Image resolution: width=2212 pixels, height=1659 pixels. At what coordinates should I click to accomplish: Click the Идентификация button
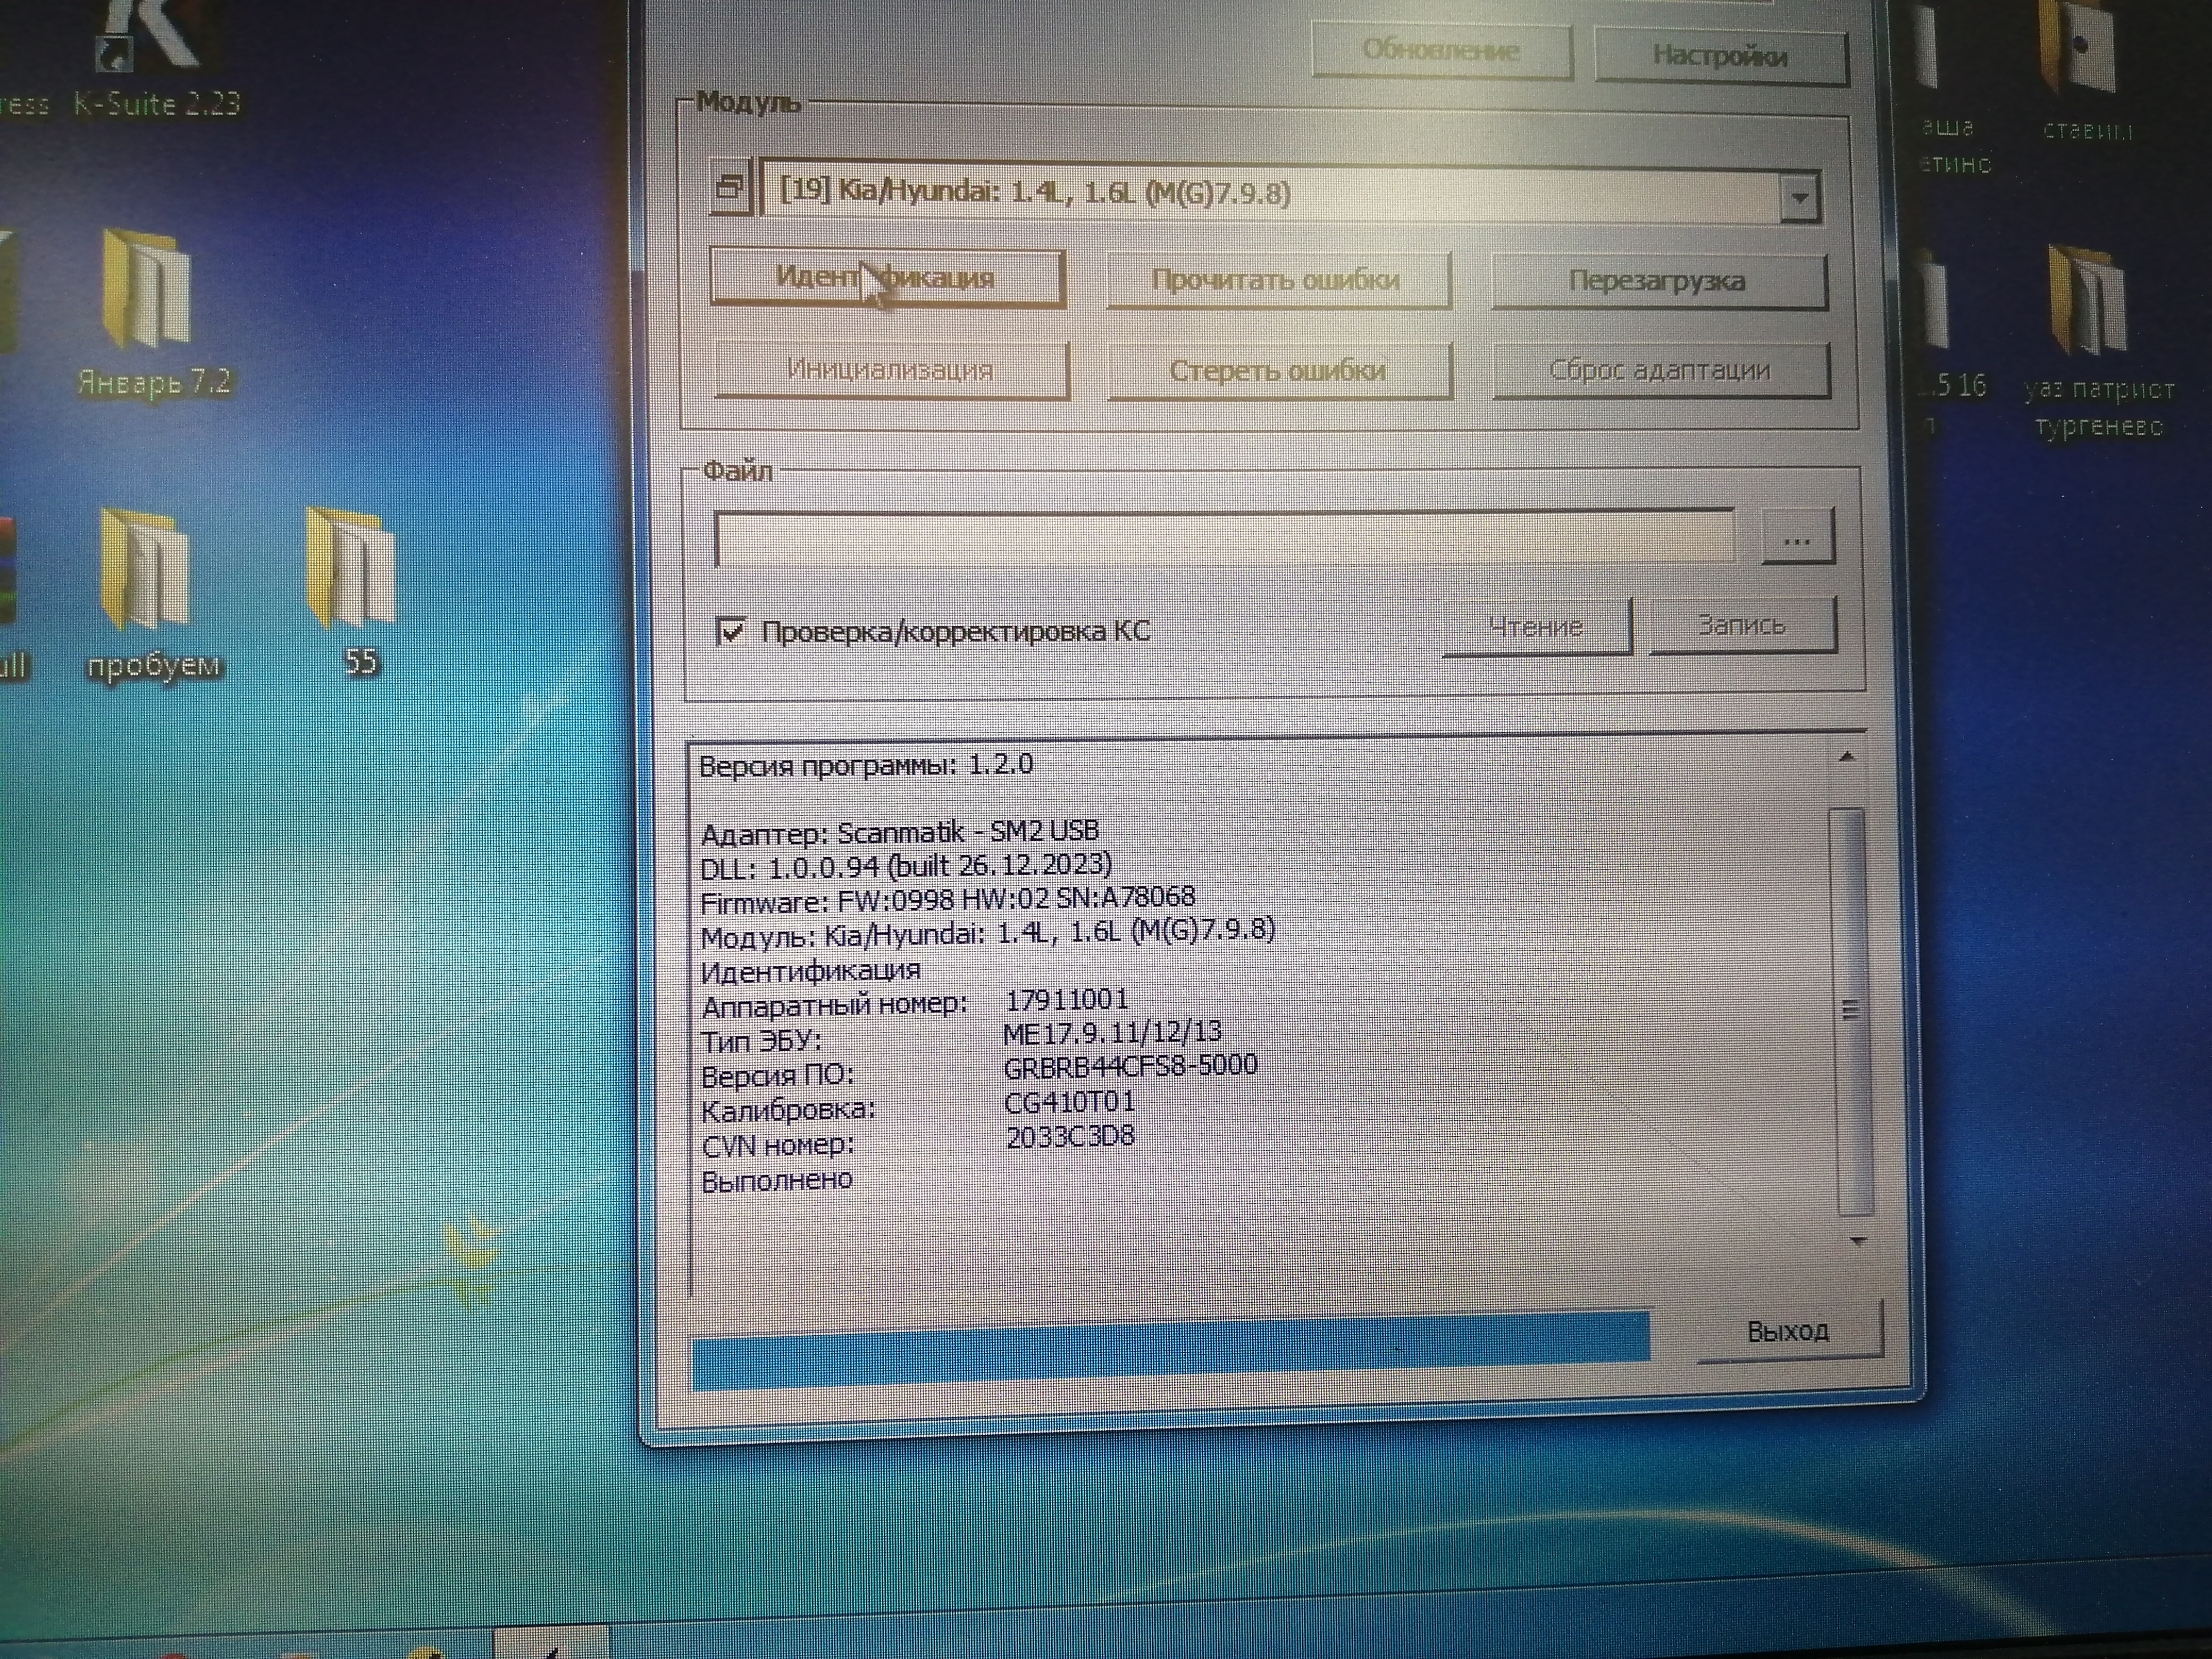pyautogui.click(x=886, y=277)
